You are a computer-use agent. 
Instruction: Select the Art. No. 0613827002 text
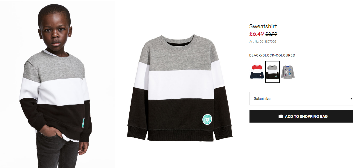pyautogui.click(x=263, y=41)
